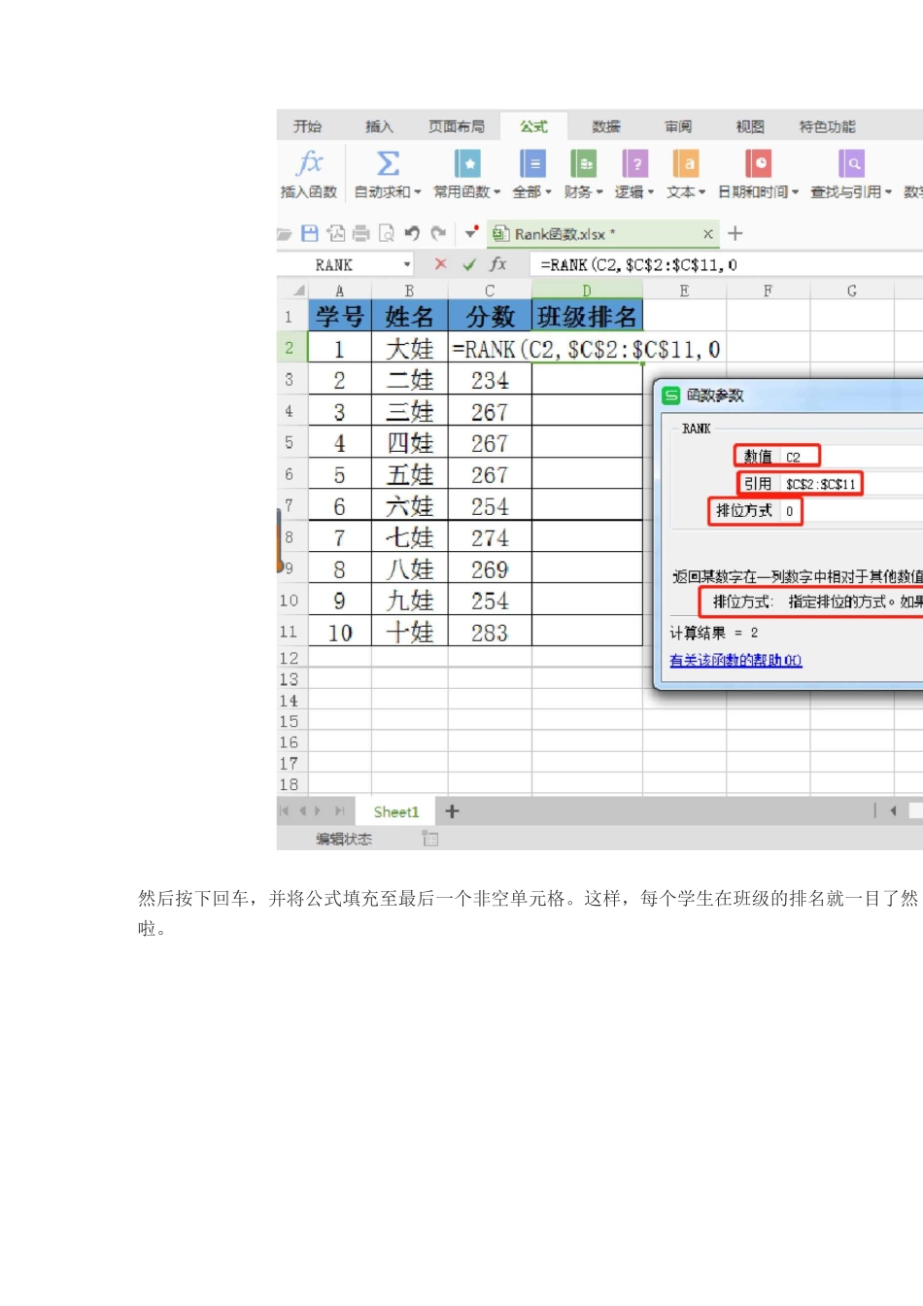Expand the 全部 dropdown arrow
923x1306 pixels.
(x=548, y=192)
